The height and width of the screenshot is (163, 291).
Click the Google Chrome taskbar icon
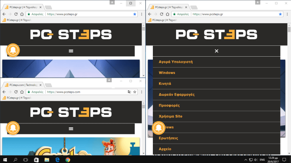(68, 160)
